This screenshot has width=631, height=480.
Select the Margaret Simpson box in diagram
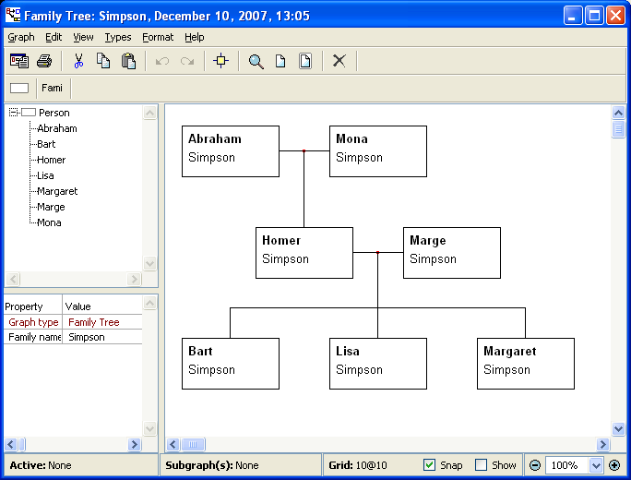tap(526, 364)
